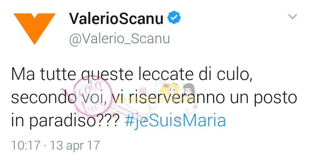Follow the #jeSuisMaria hashtag
Image resolution: width=318 pixels, height=162 pixels.
click(x=175, y=121)
